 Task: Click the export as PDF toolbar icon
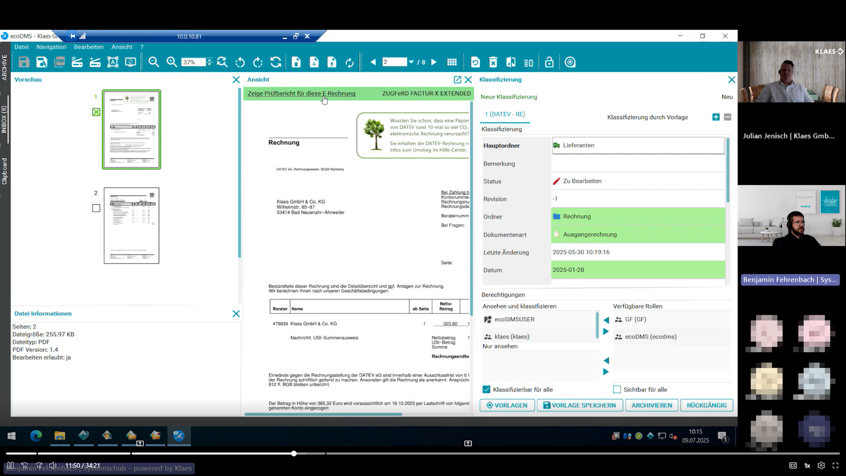(x=60, y=62)
